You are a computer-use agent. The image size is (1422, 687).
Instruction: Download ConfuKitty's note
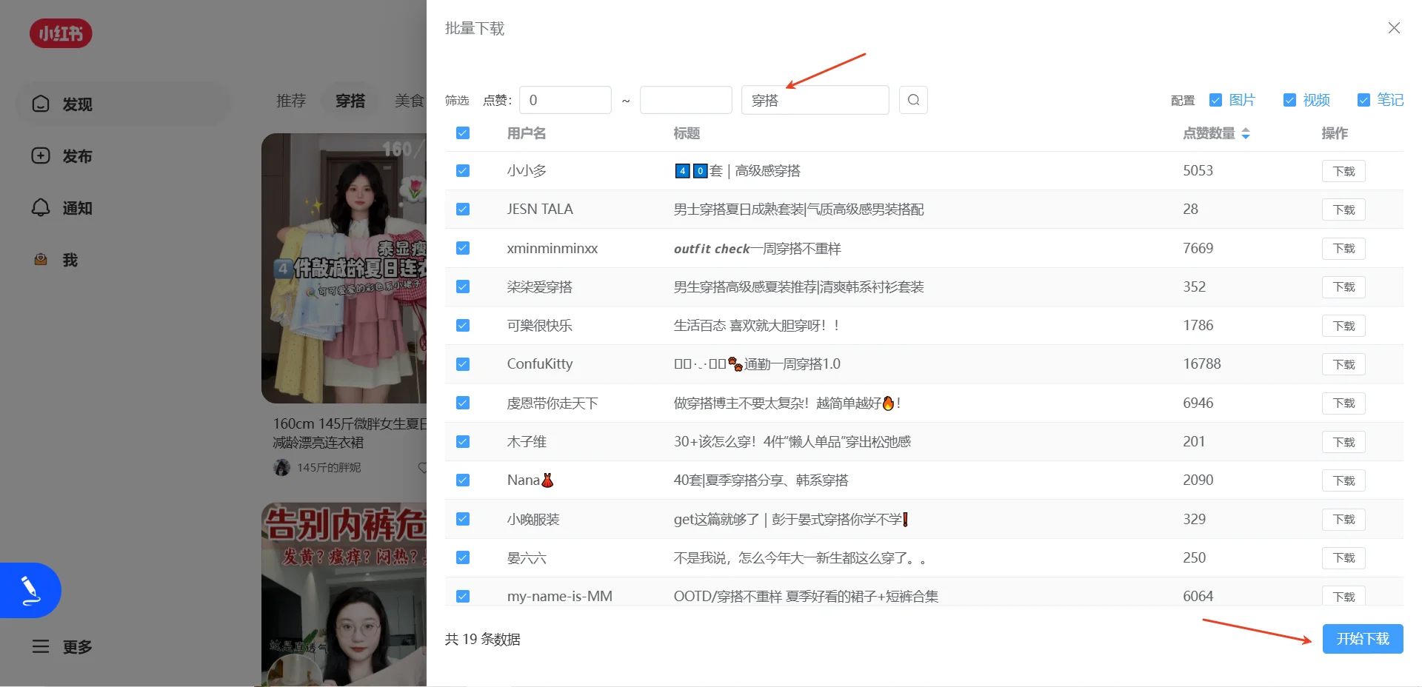pos(1343,363)
